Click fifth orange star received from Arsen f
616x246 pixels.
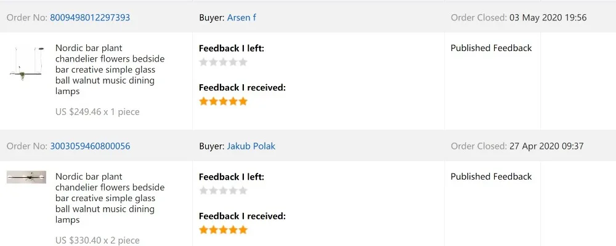click(x=243, y=101)
